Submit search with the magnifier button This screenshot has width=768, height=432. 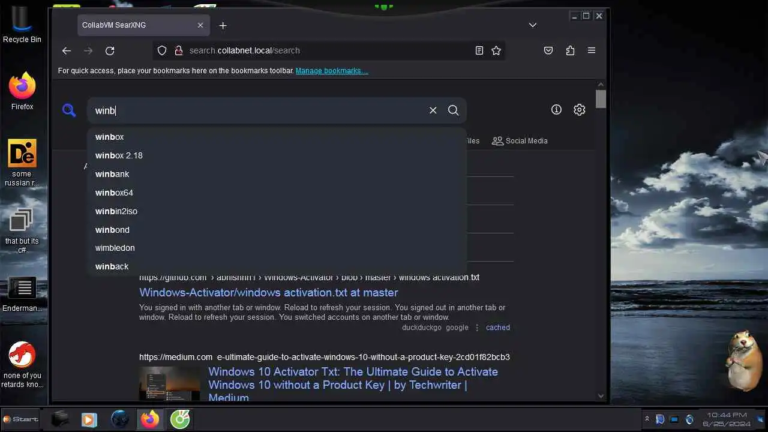[454, 110]
